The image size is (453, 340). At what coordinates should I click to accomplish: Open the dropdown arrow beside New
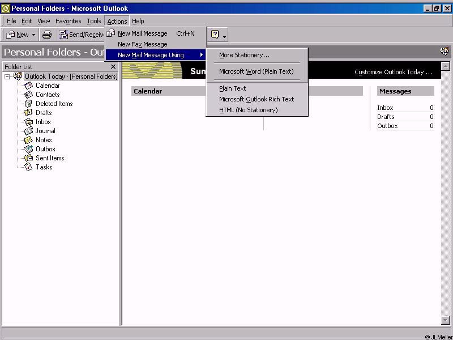(x=33, y=35)
